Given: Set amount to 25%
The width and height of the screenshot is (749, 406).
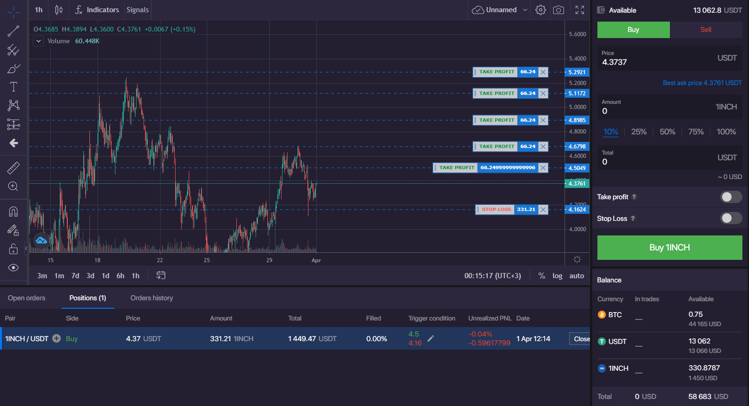Looking at the screenshot, I should coord(639,132).
